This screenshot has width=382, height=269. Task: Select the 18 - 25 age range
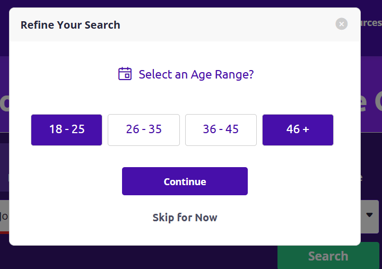pyautogui.click(x=66, y=130)
